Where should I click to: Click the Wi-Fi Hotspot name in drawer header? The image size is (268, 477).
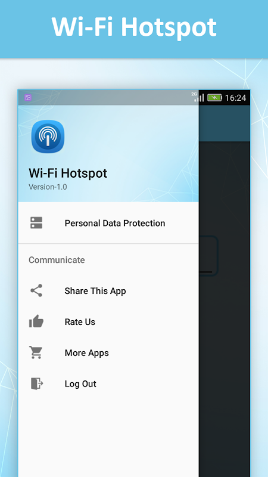click(x=68, y=173)
